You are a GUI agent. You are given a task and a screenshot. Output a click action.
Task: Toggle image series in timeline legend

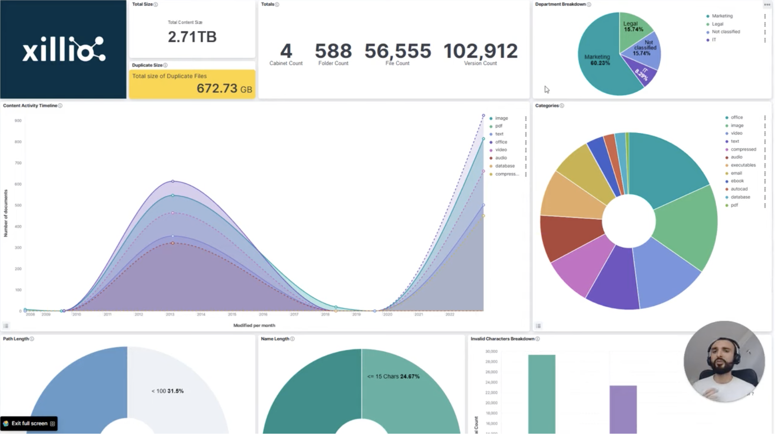tap(501, 119)
